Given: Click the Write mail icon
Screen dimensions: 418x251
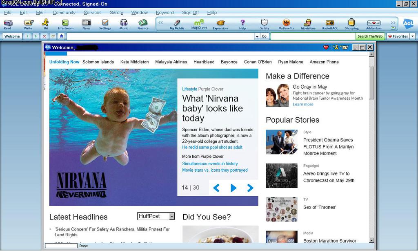Looking at the screenshot, I should tap(28, 24).
